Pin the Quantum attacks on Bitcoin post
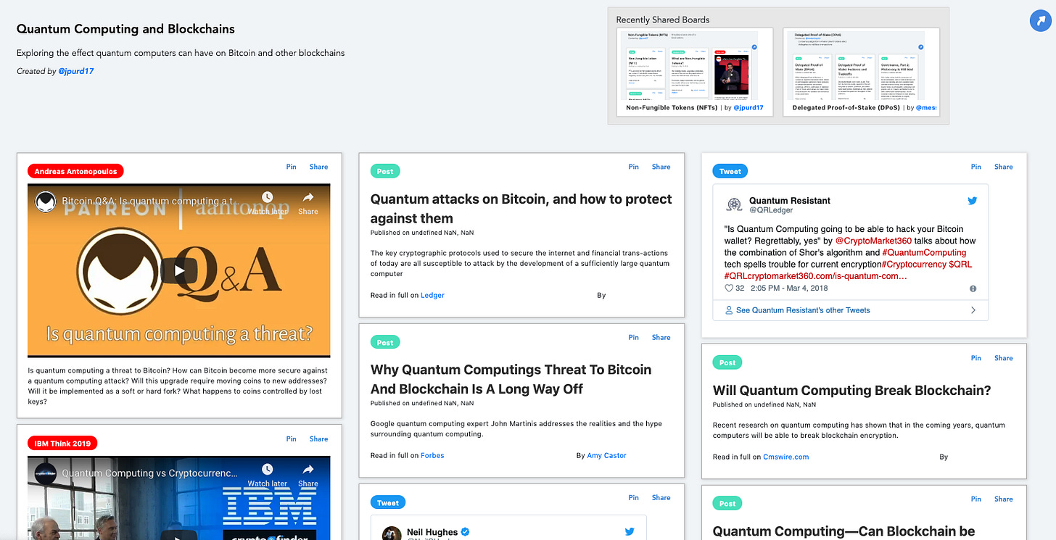The image size is (1056, 540). pos(633,167)
